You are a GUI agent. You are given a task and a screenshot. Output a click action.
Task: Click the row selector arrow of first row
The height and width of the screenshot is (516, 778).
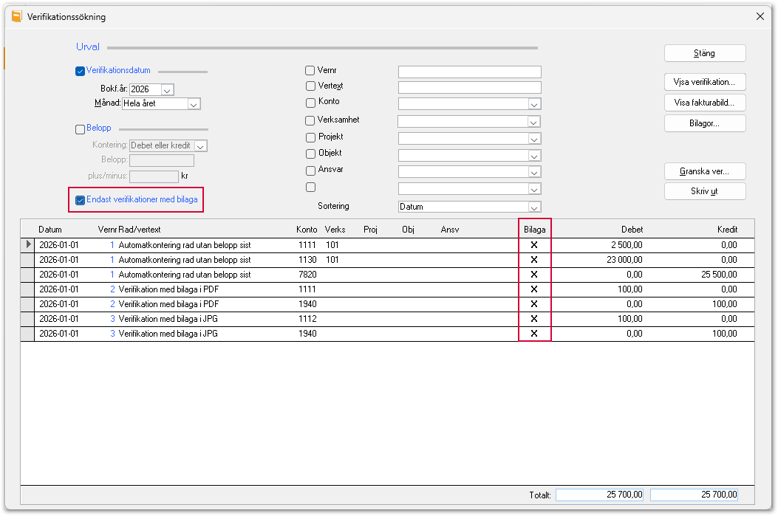28,244
